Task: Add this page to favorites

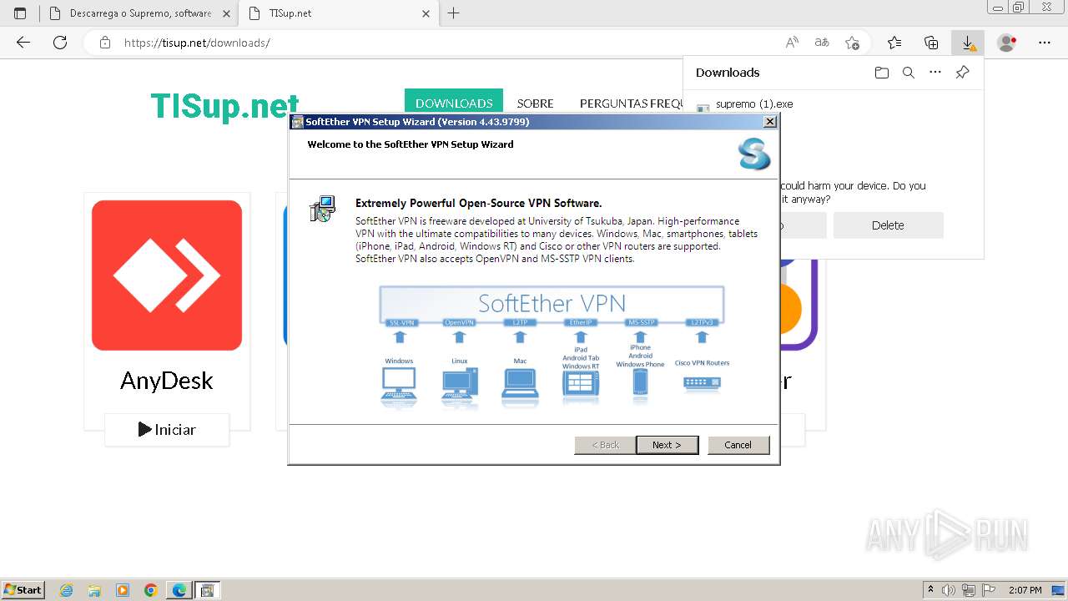Action: coord(852,43)
